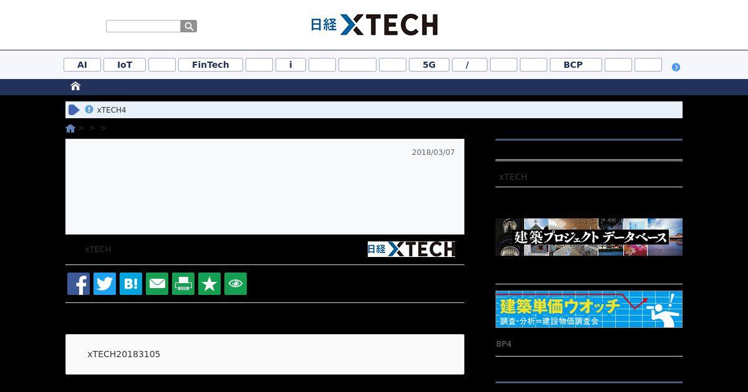Open the construction unit price watch banner
Image resolution: width=748 pixels, height=392 pixels.
click(x=589, y=309)
